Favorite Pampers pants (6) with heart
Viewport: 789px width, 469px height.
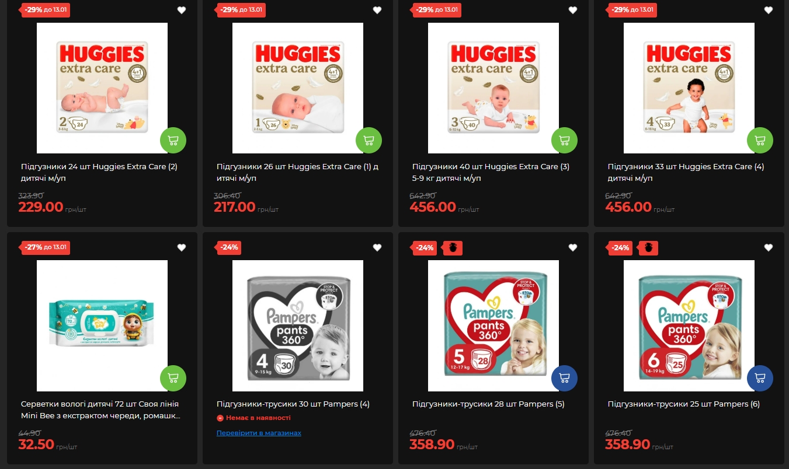coord(769,247)
